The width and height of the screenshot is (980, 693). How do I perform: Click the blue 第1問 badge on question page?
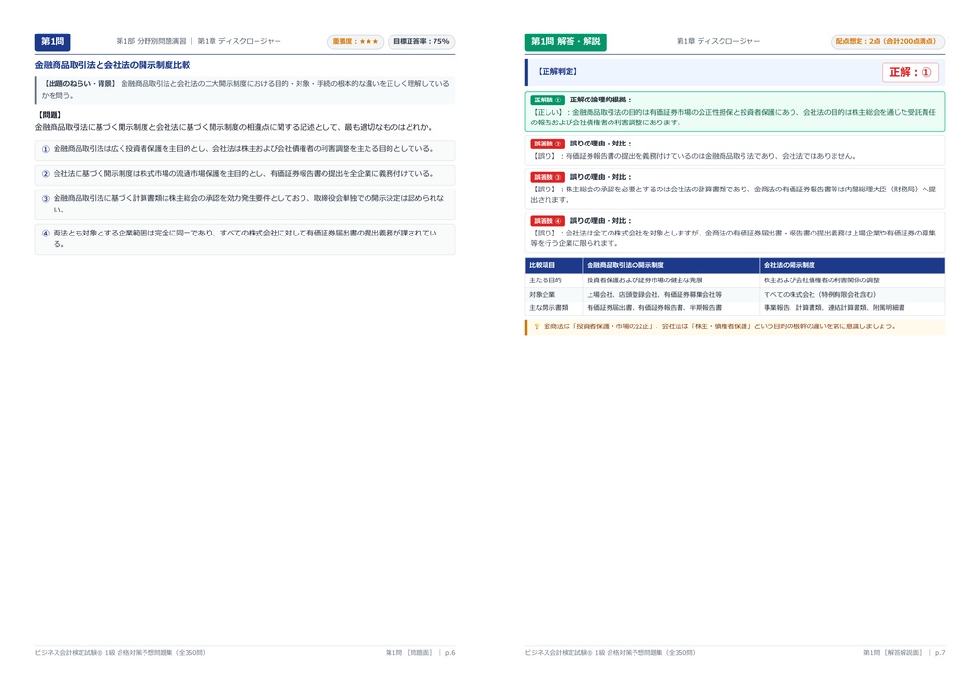[x=53, y=42]
